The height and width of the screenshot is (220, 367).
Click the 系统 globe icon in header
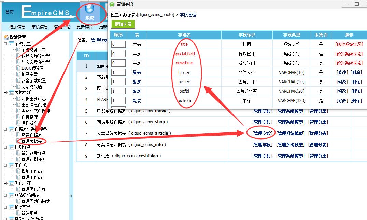click(89, 10)
